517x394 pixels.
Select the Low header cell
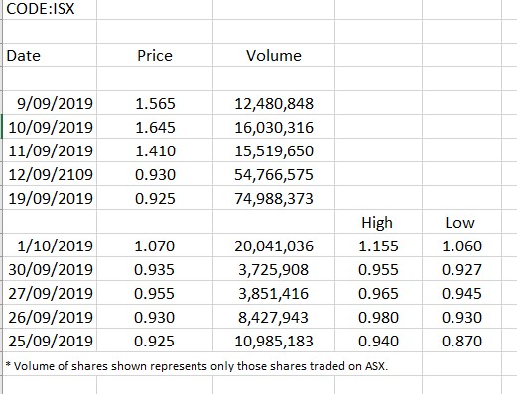(x=461, y=222)
